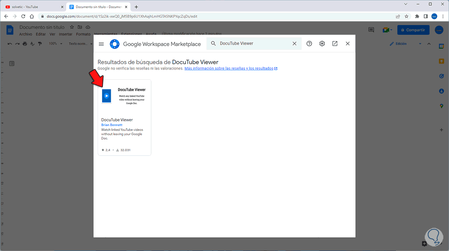Open Marketplace help icon

pyautogui.click(x=309, y=44)
